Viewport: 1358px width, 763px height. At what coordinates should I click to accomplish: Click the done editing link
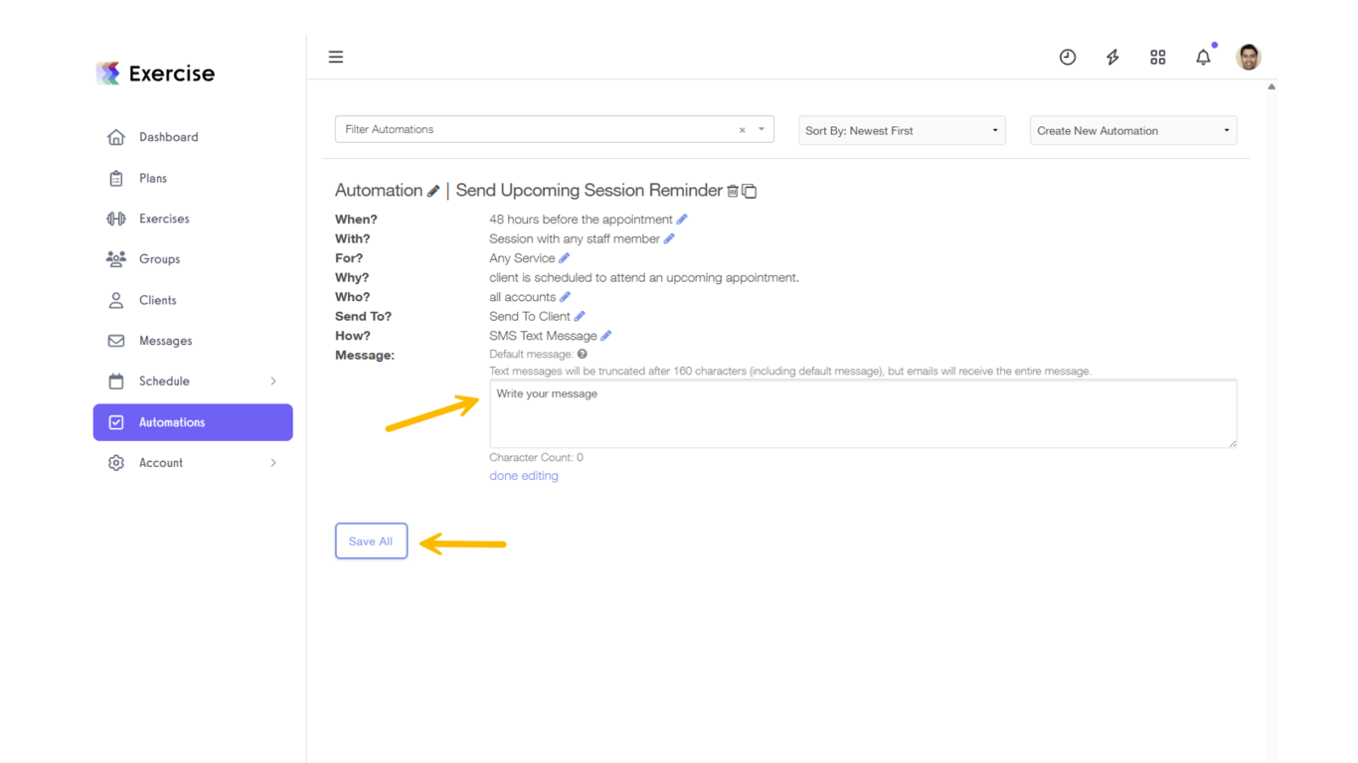point(524,476)
